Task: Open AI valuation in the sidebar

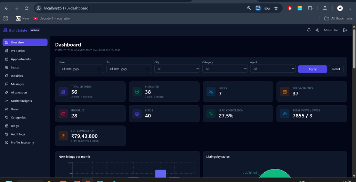Action: click(25, 93)
